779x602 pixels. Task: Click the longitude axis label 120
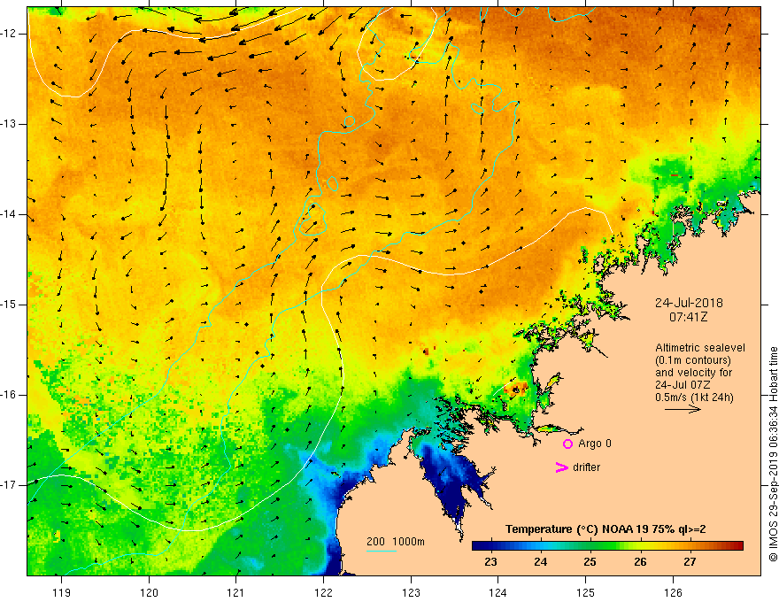click(x=149, y=592)
